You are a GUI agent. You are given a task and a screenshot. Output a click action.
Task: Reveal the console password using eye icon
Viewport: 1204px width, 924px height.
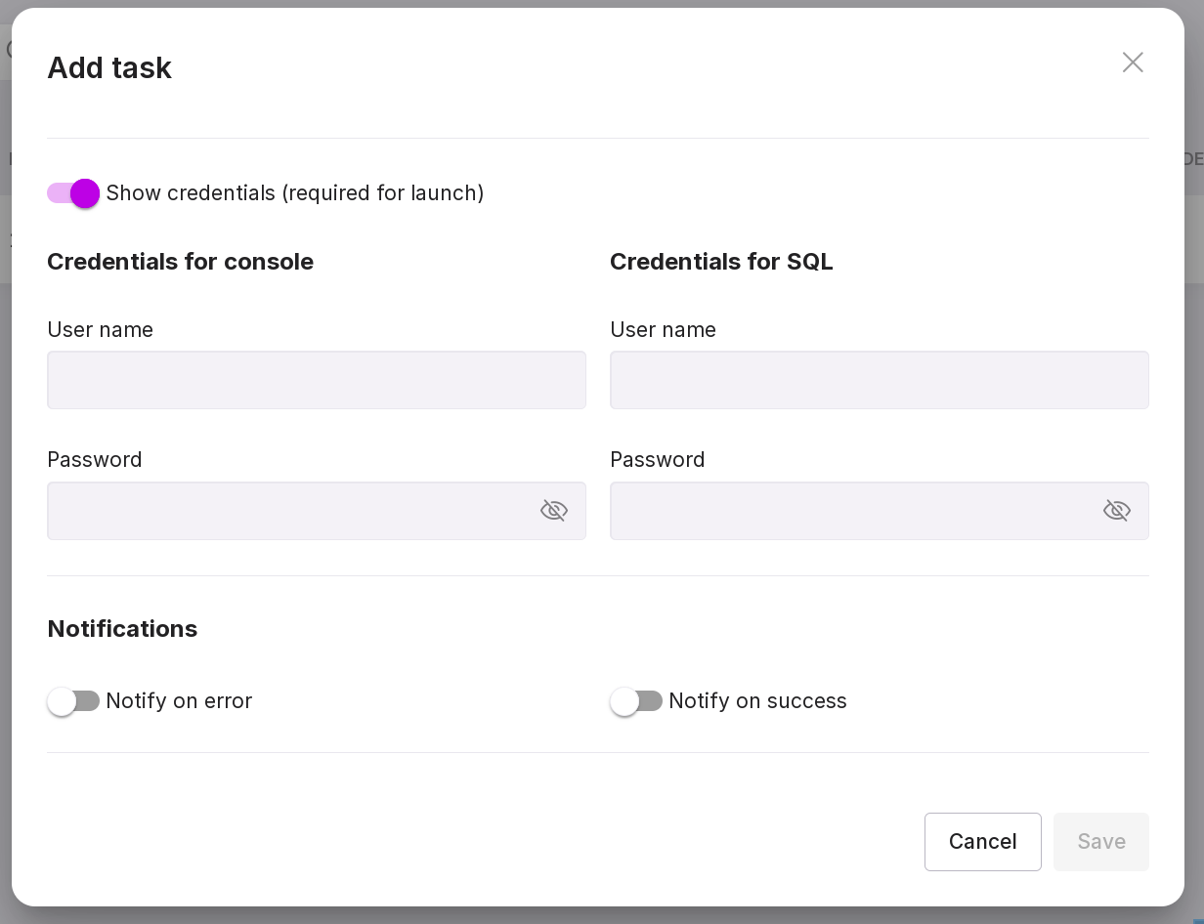[x=554, y=511]
